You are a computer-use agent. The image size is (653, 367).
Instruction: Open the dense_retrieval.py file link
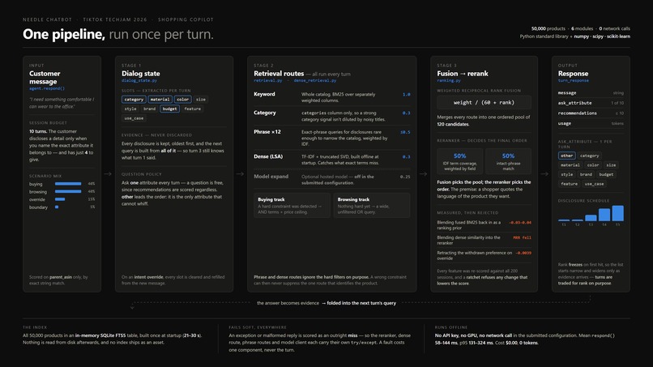tap(315, 80)
